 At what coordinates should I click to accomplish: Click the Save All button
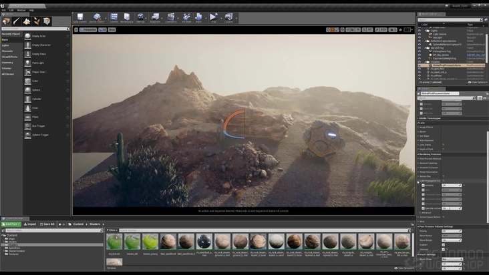48,224
